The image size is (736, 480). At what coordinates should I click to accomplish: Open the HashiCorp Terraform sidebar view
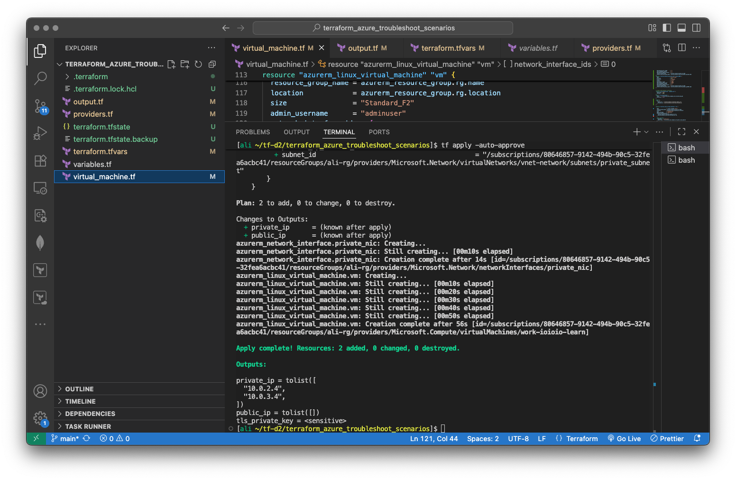40,269
